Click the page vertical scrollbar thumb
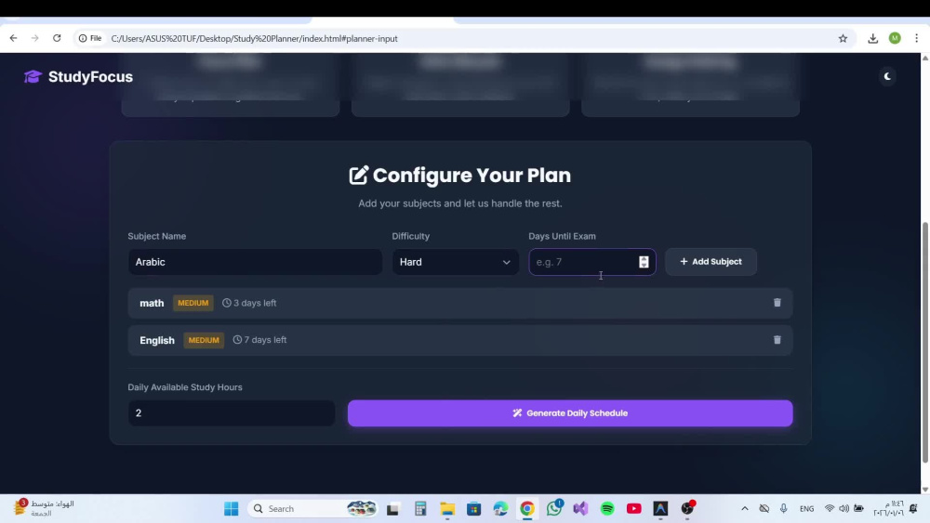This screenshot has width=930, height=523. click(x=924, y=343)
